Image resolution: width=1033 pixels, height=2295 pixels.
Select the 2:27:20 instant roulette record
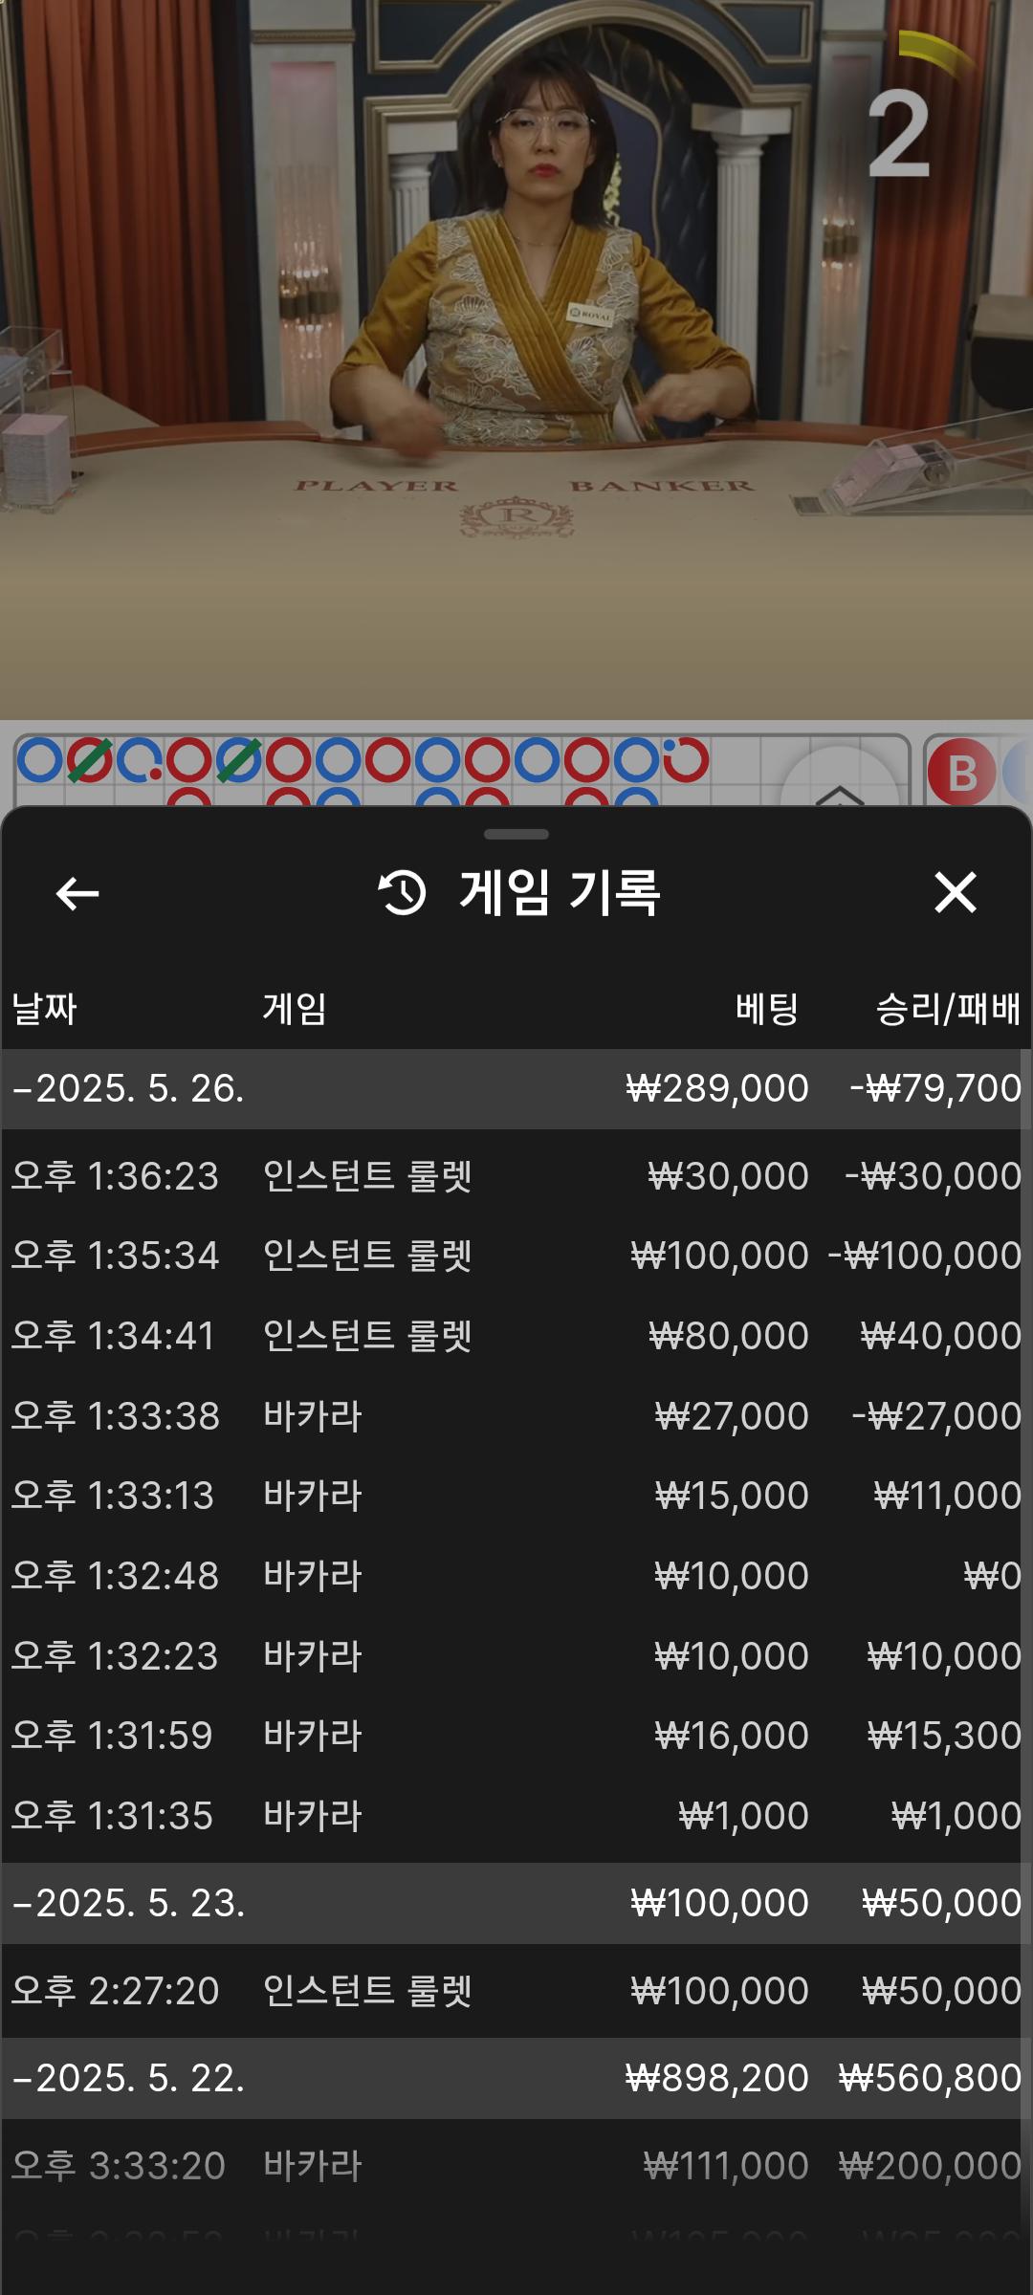click(x=516, y=1991)
